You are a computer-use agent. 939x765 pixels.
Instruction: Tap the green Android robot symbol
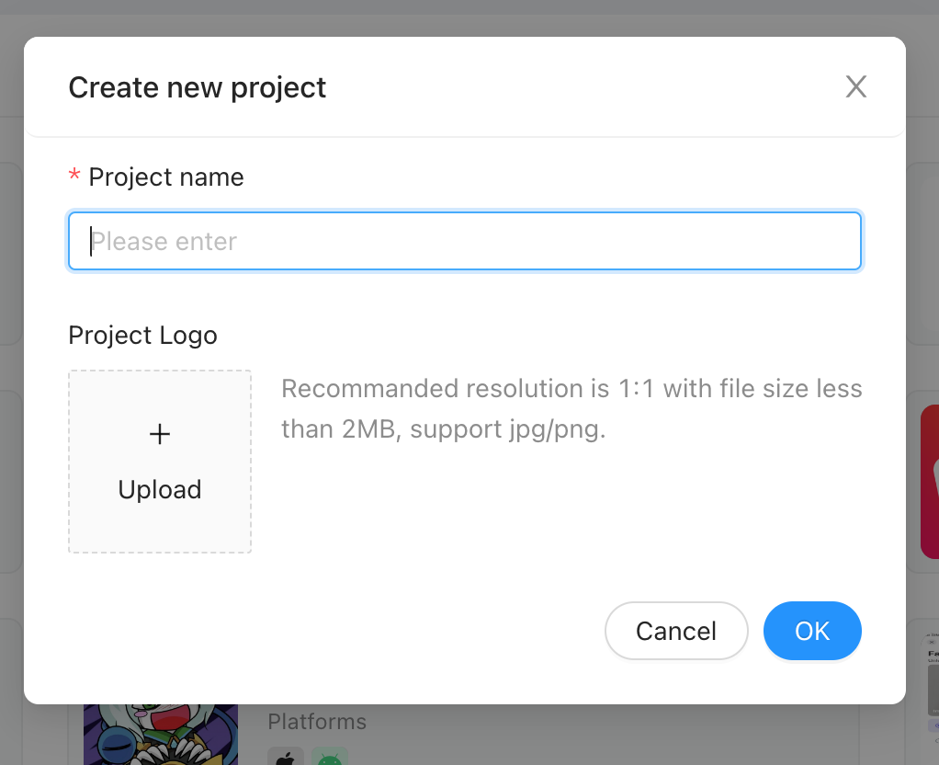330,756
